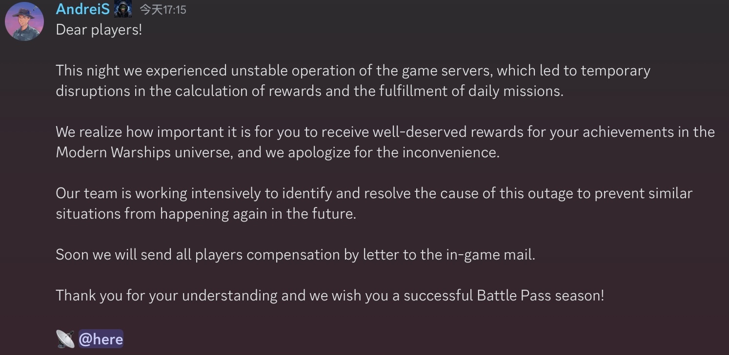Click the line beginning "We realize how important"
Image resolution: width=729 pixels, height=355 pixels.
tap(385, 132)
